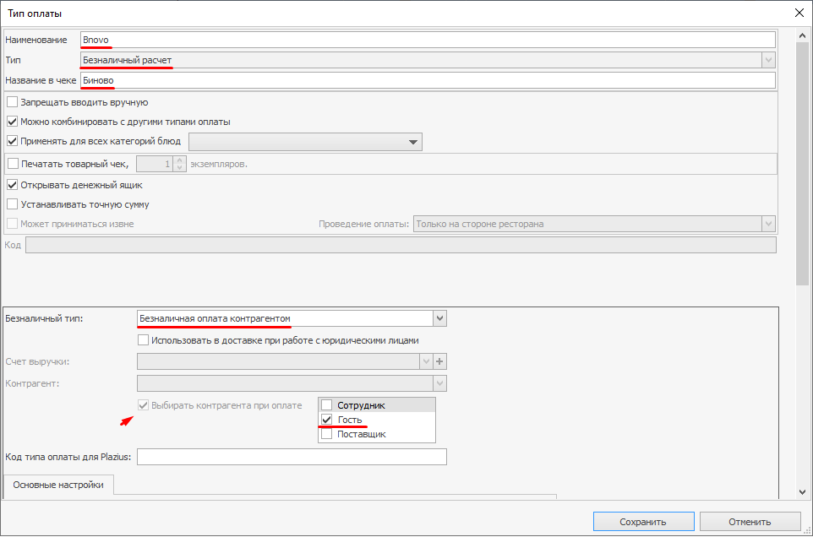This screenshot has width=813, height=537.
Task: Enable Устанавливать точную сумму checkbox
Action: point(13,204)
